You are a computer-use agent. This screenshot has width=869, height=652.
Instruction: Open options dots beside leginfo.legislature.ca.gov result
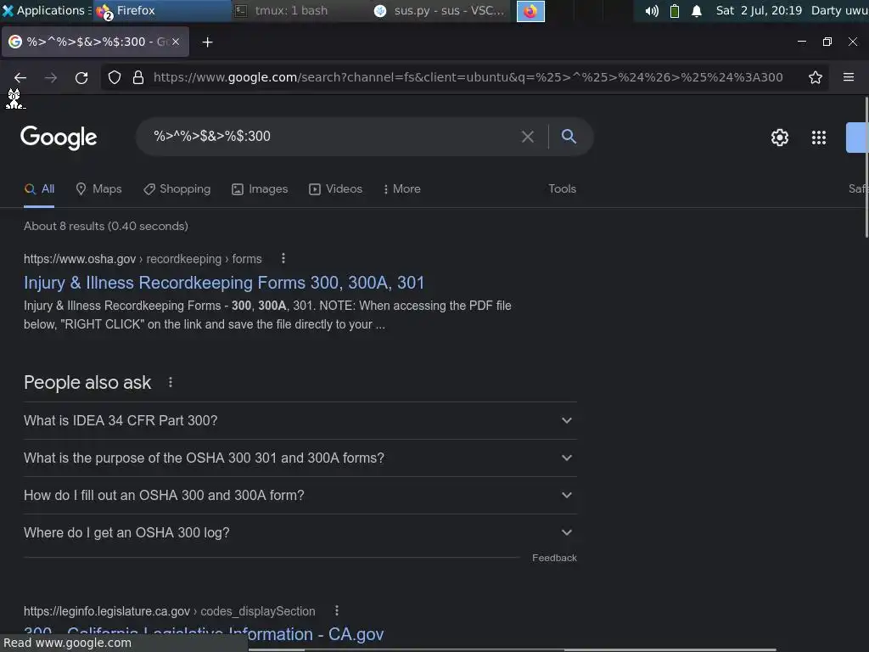point(336,610)
